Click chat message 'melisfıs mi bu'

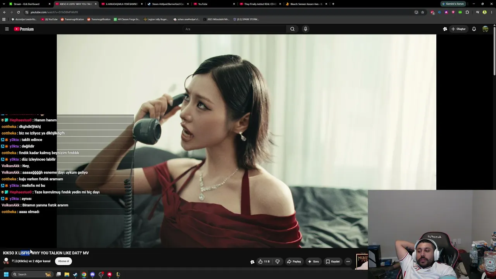(33, 186)
